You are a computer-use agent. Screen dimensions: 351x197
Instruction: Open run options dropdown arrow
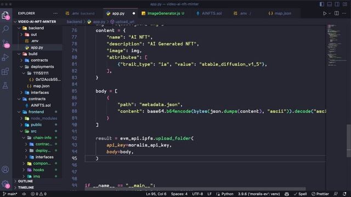[x=330, y=13]
